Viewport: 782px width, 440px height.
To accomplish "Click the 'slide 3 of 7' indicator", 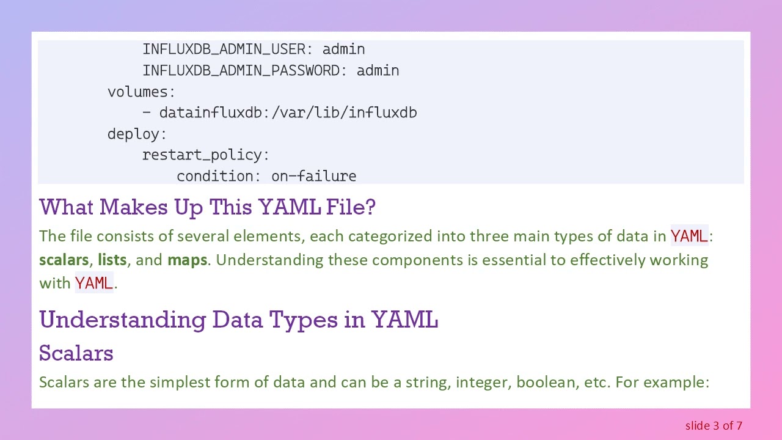I will point(714,425).
